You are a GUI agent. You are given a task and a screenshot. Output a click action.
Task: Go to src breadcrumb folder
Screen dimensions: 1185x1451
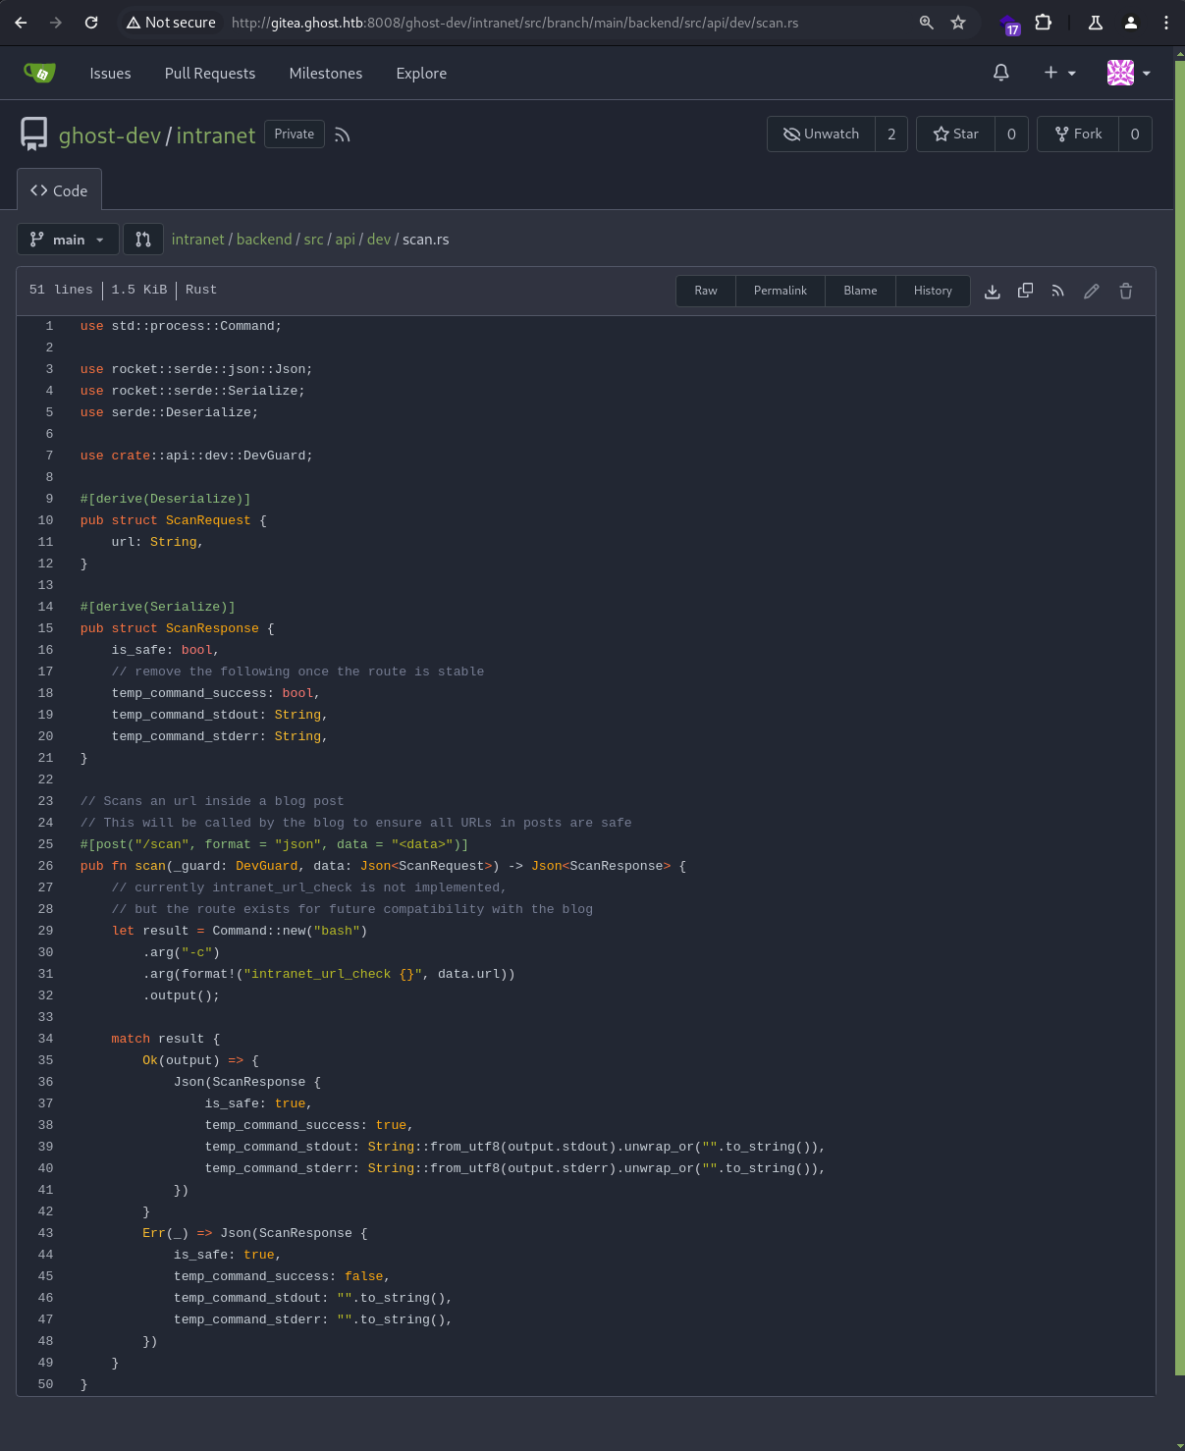[313, 240]
